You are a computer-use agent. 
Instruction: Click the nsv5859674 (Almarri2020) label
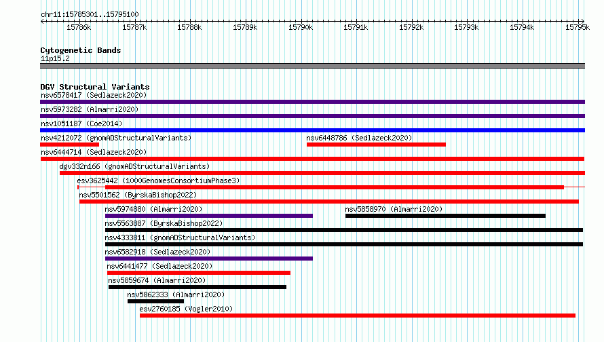(157, 280)
